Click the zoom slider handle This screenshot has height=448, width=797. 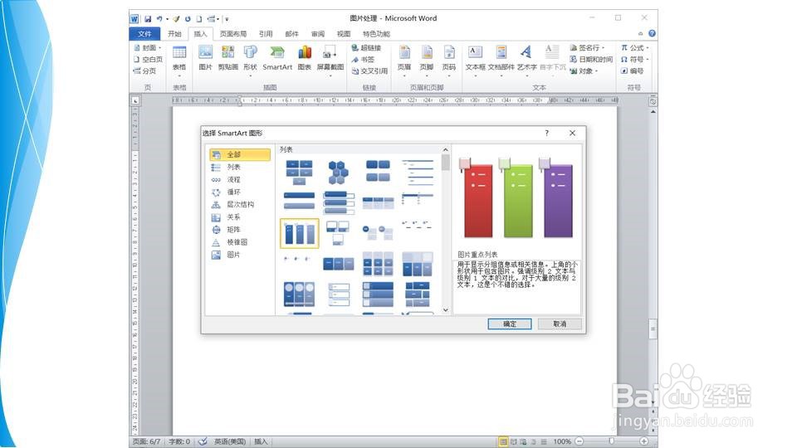click(x=612, y=441)
